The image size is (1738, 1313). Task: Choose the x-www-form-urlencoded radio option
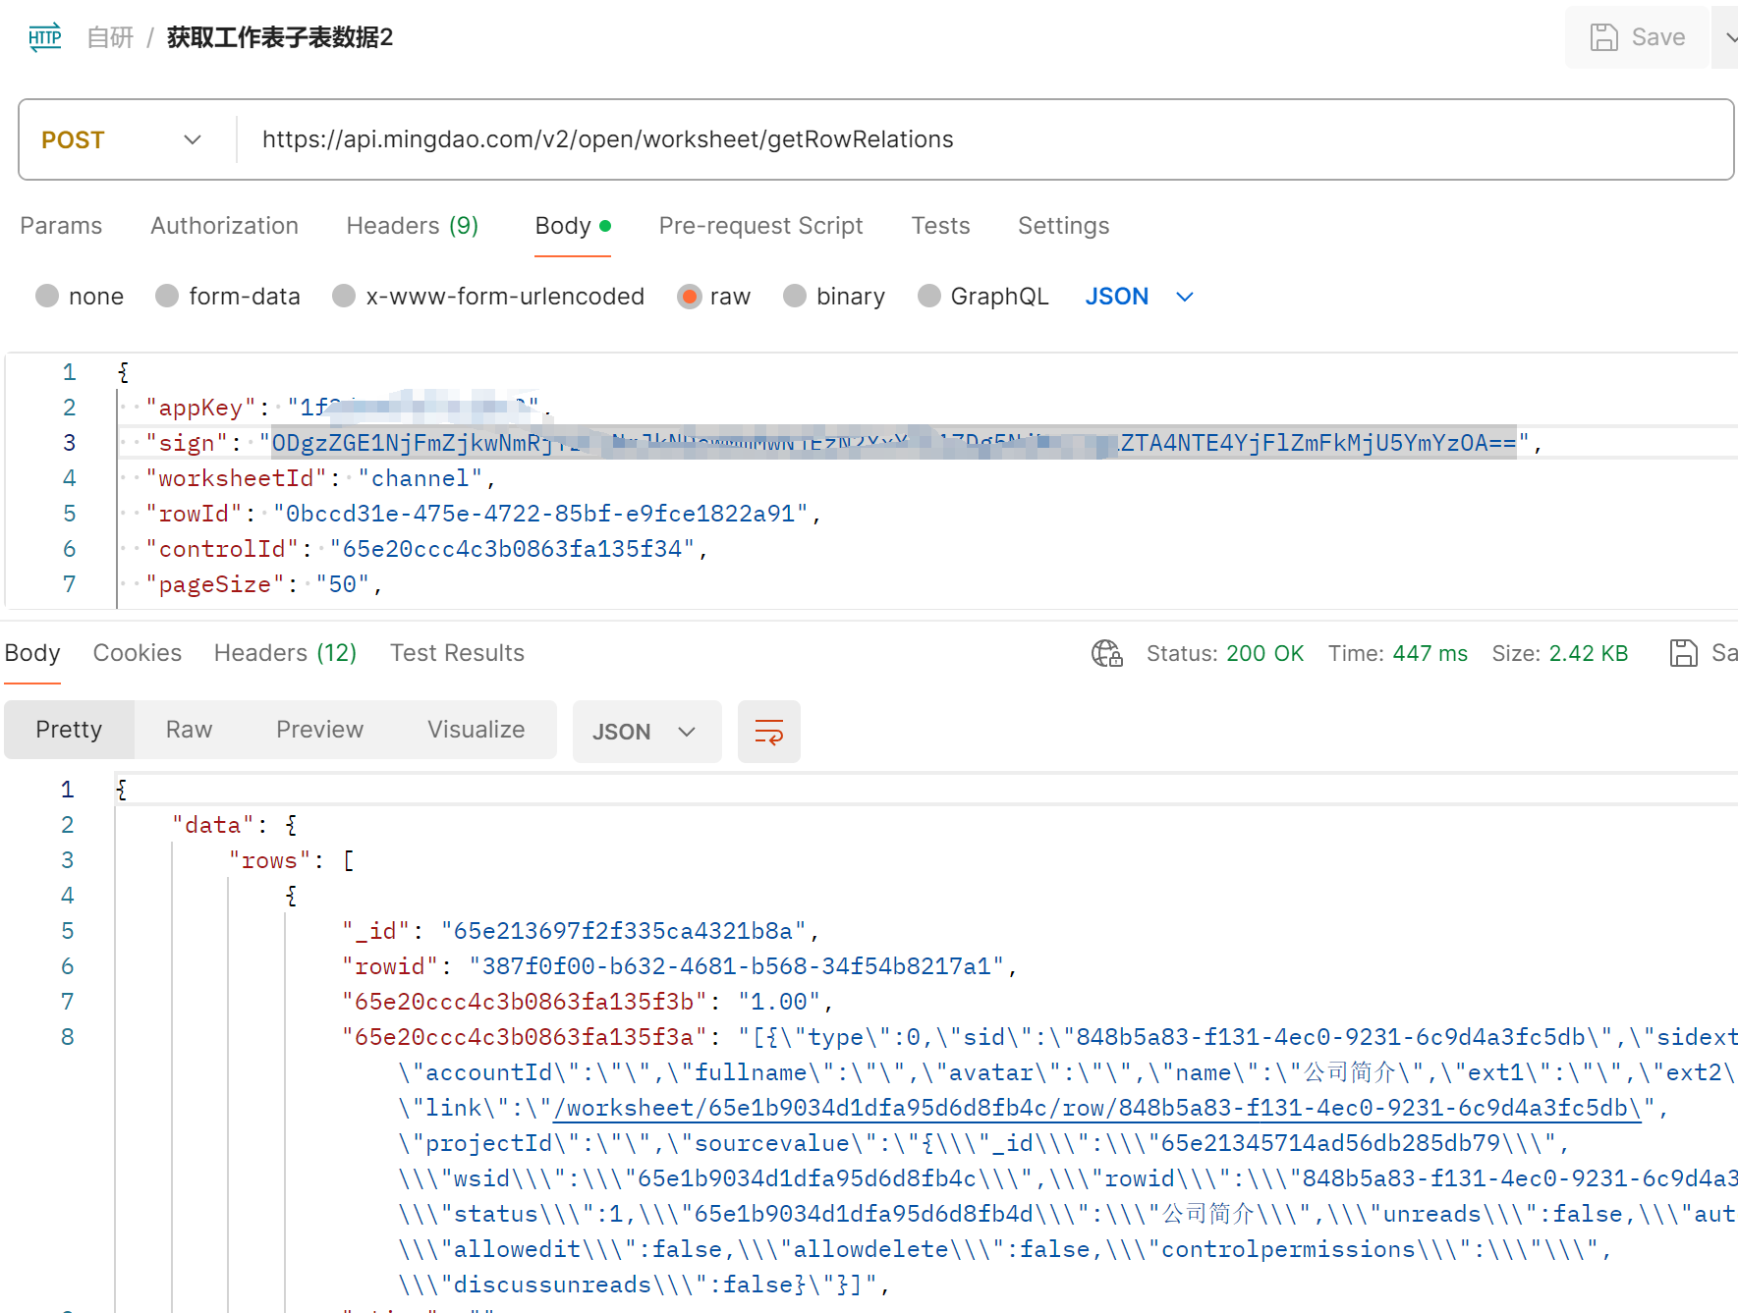[344, 297]
